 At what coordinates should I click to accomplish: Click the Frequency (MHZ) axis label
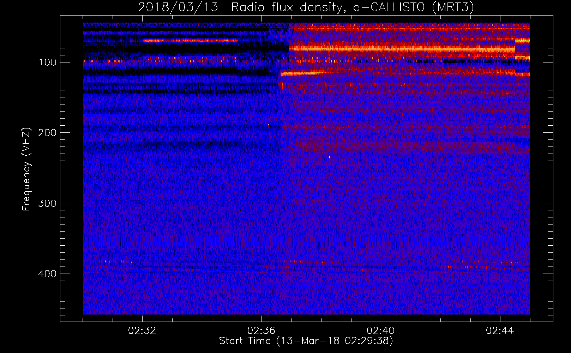click(x=26, y=169)
